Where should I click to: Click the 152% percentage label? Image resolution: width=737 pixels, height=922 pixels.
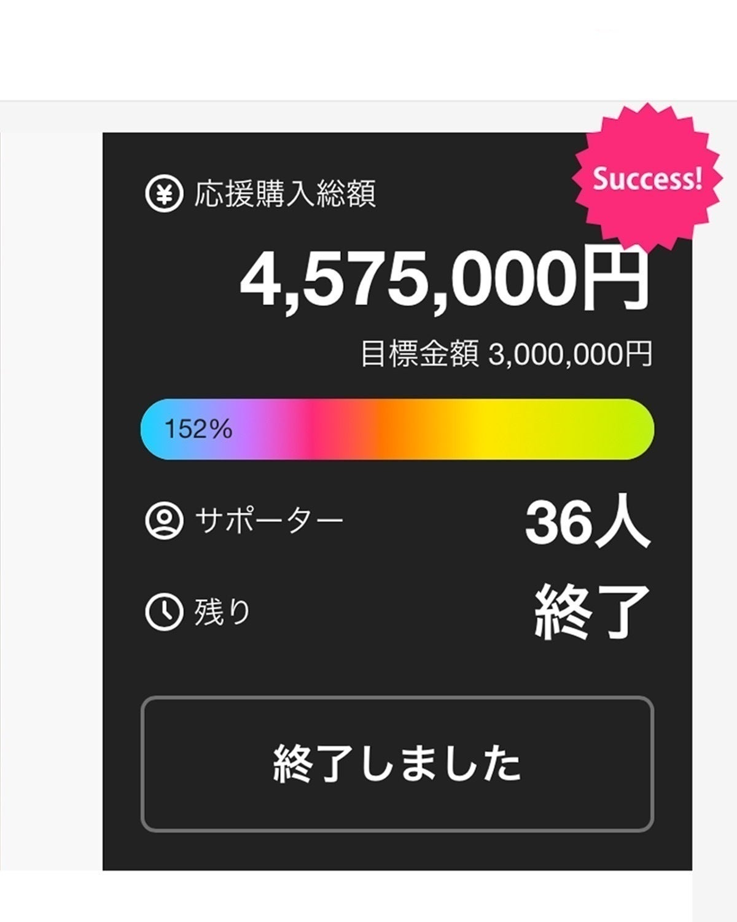(x=198, y=429)
